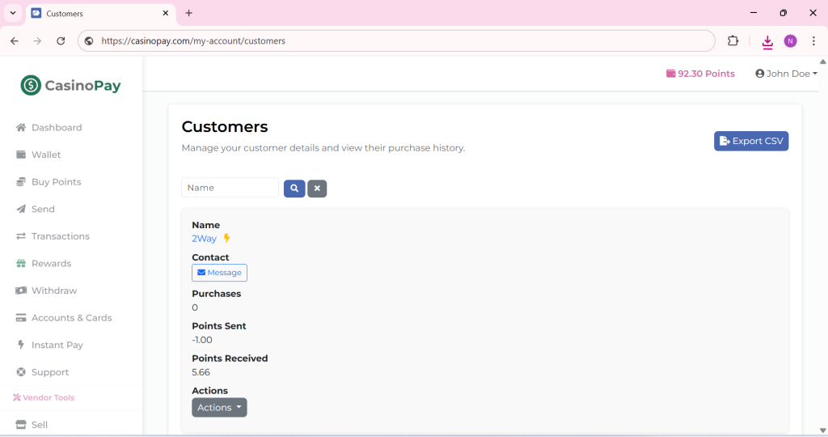Click the Vendor Tools heading

pos(44,397)
